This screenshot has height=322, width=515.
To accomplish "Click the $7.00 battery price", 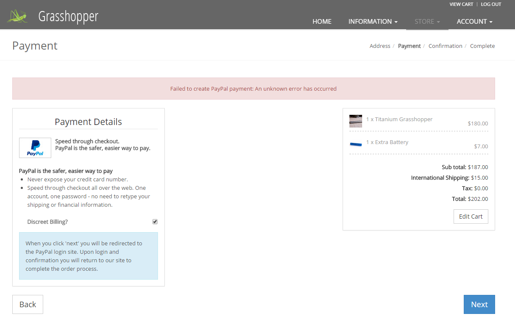I will tap(481, 147).
